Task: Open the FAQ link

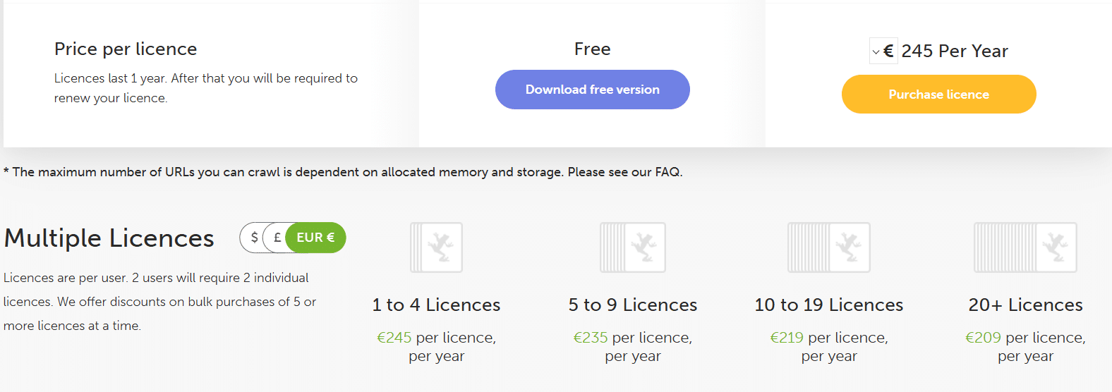Action: click(667, 172)
